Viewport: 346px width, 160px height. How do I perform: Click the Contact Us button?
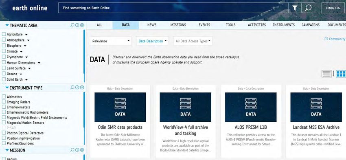(x=333, y=8)
